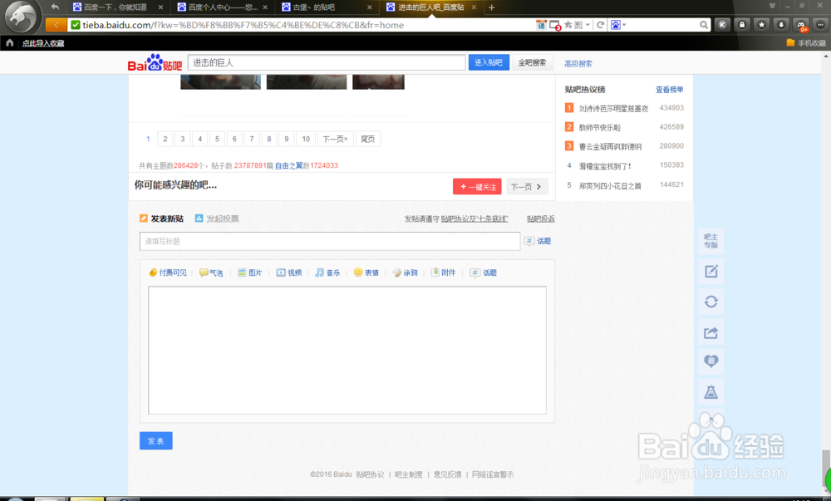Click the 一键关注 follow button

[476, 187]
